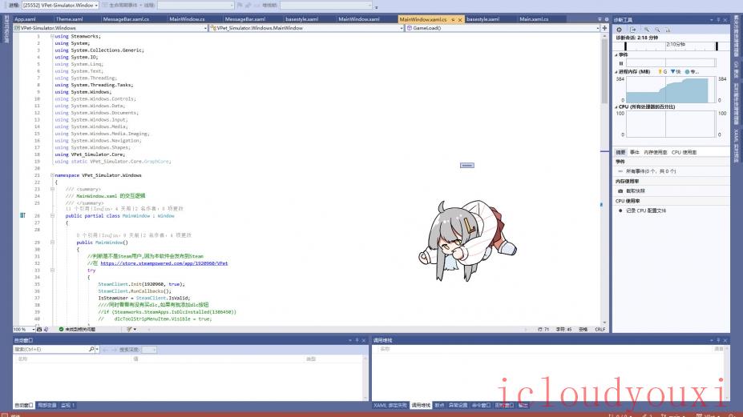The width and height of the screenshot is (743, 417).
Task: Reset diagnostic timeline view icon
Action: tap(668, 30)
